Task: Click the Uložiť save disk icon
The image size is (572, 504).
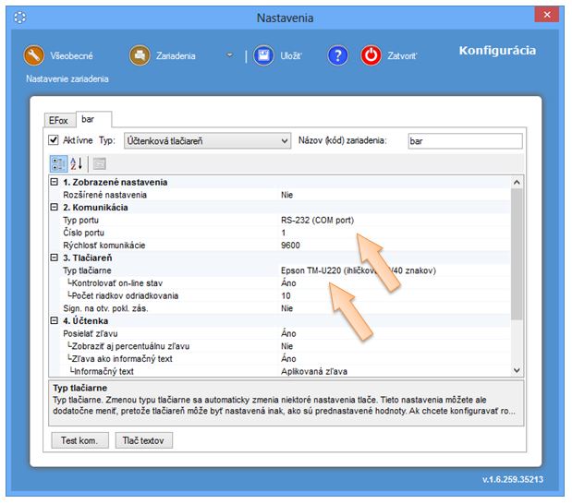Action: coord(263,55)
